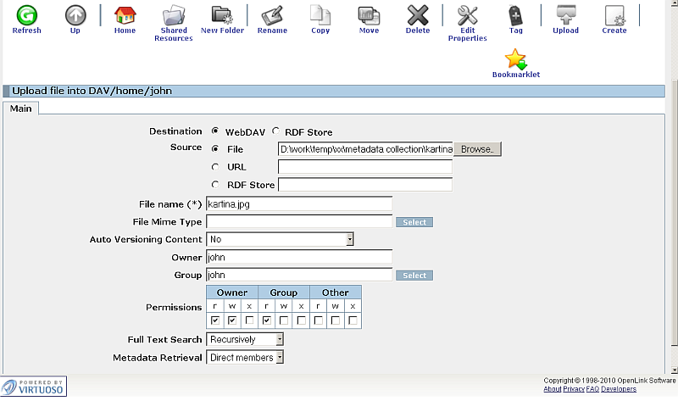This screenshot has width=678, height=401.
Task: Click the Delete icon
Action: click(418, 15)
